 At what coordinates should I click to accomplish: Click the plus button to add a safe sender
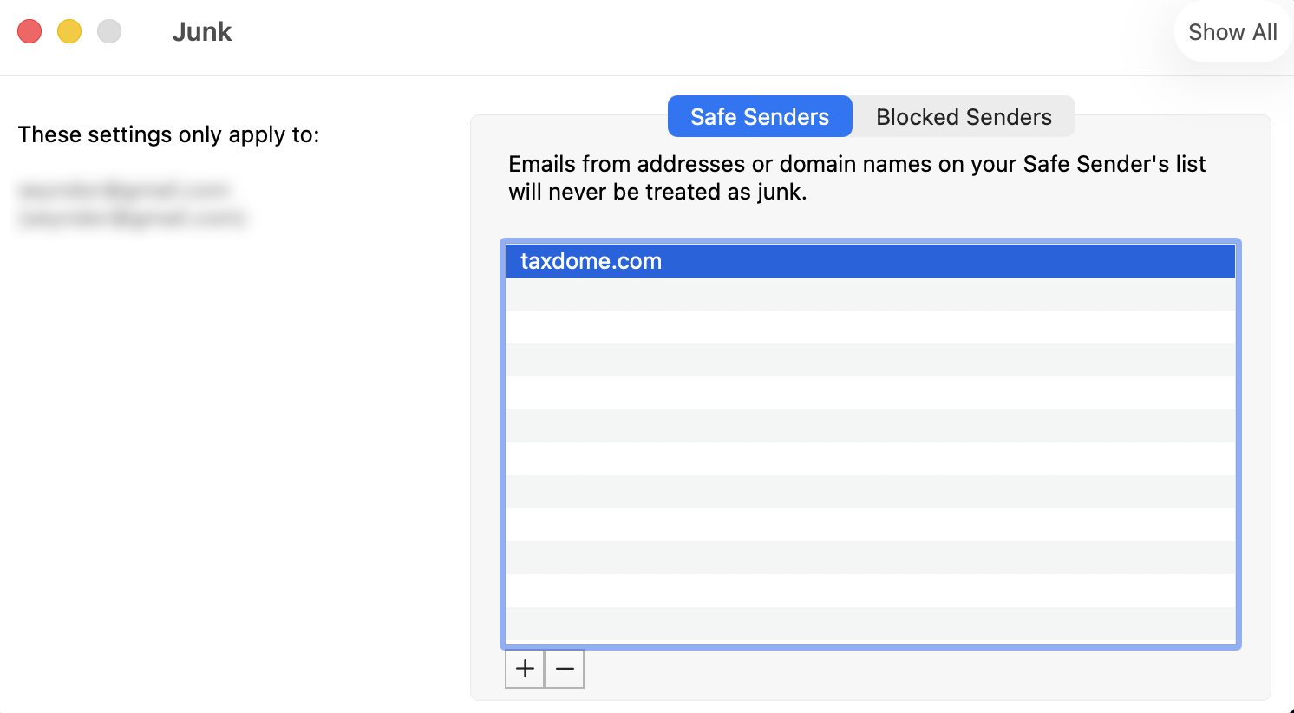525,669
